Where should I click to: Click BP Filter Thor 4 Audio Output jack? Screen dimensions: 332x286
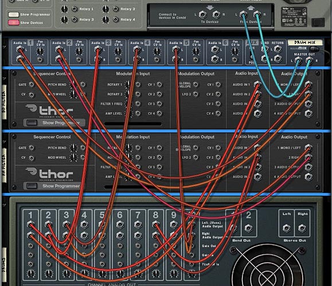pos(308,113)
